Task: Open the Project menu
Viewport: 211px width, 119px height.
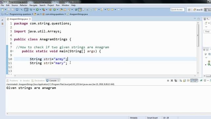Action: (x=50, y=5)
